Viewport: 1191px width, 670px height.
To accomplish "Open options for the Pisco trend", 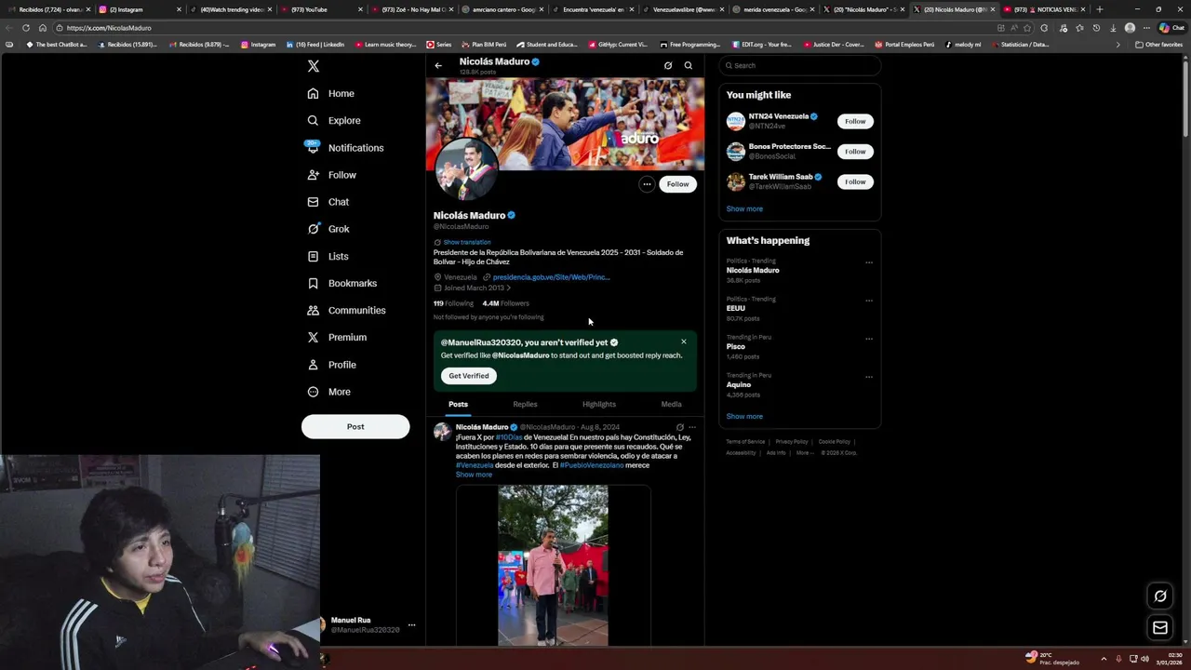I will (x=869, y=339).
